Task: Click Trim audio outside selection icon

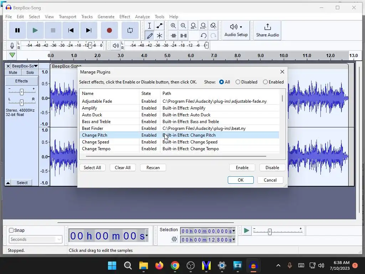Action: pyautogui.click(x=174, y=36)
